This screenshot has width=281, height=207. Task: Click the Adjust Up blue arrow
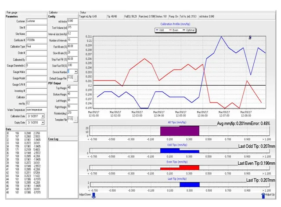[263, 196]
